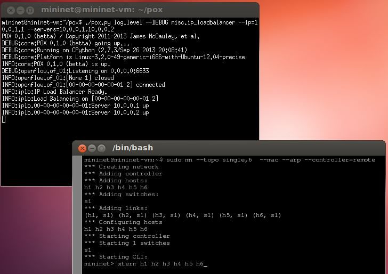Click the '*** Starting controller' line

[x=127, y=236]
